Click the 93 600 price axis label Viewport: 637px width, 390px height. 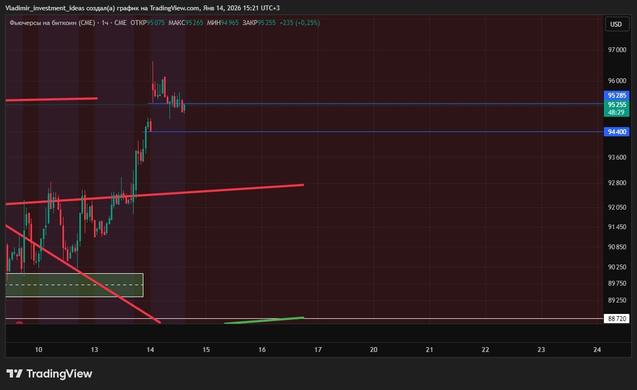click(x=617, y=157)
